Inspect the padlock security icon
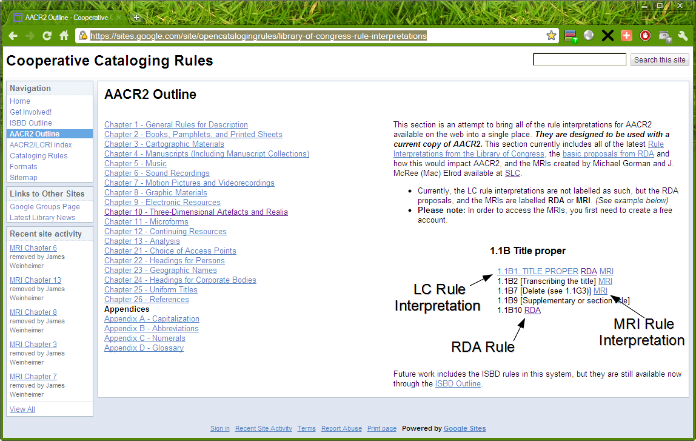This screenshot has height=441, width=696. pos(82,36)
